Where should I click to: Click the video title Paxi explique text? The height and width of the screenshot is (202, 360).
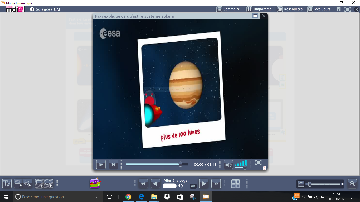[x=134, y=16]
